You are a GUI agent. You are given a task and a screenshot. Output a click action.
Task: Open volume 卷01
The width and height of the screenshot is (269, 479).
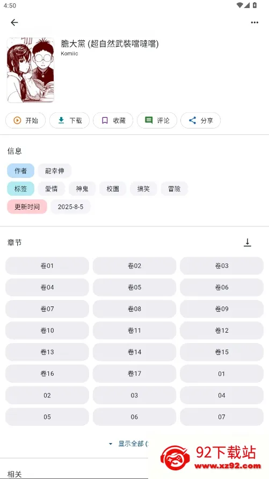tap(47, 266)
